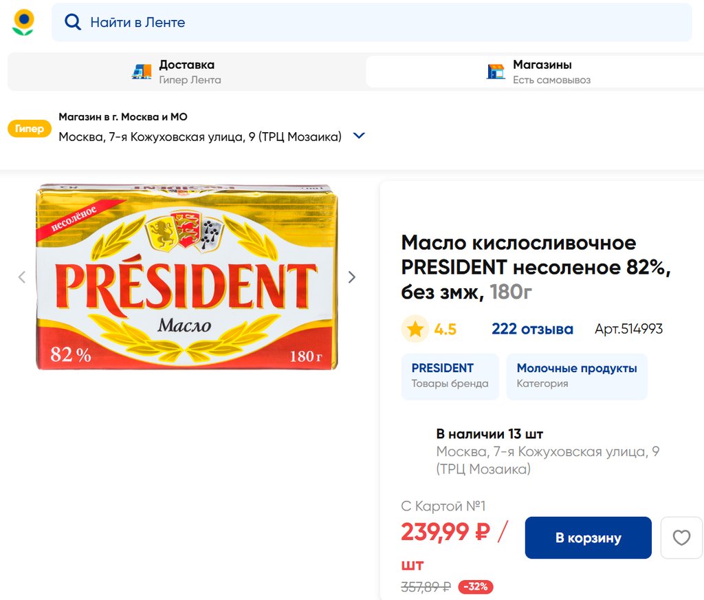The width and height of the screenshot is (704, 600).
Task: Click the -32% discount badge
Action: click(475, 587)
